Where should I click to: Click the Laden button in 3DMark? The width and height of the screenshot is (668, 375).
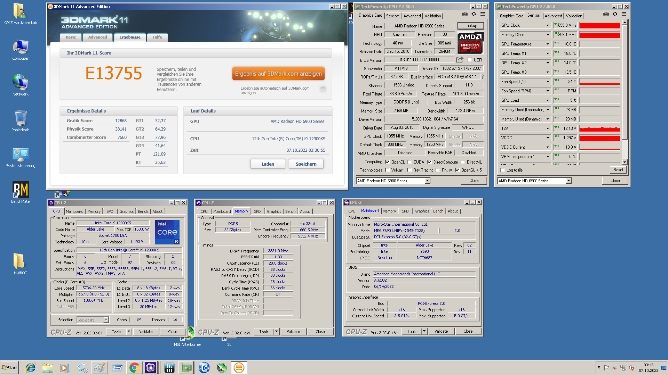click(268, 164)
